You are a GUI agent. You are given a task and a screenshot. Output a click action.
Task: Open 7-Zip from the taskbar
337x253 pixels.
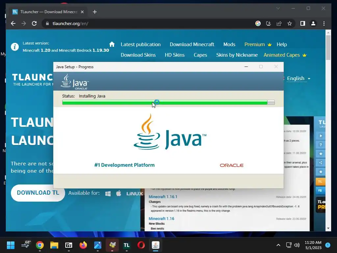(x=69, y=245)
